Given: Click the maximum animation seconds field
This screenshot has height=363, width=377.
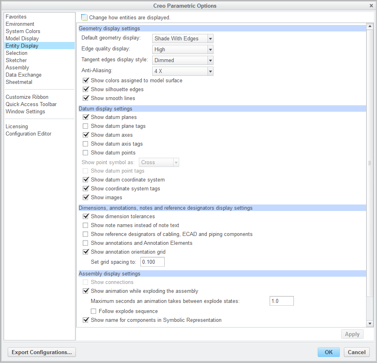Looking at the screenshot, I should point(282,301).
